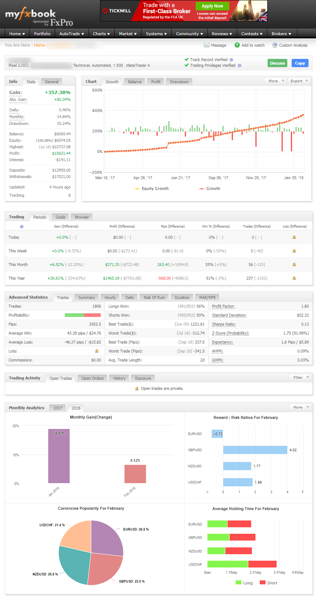Switch to the Drawdown chart tab
The image size is (316, 598).
point(179,82)
